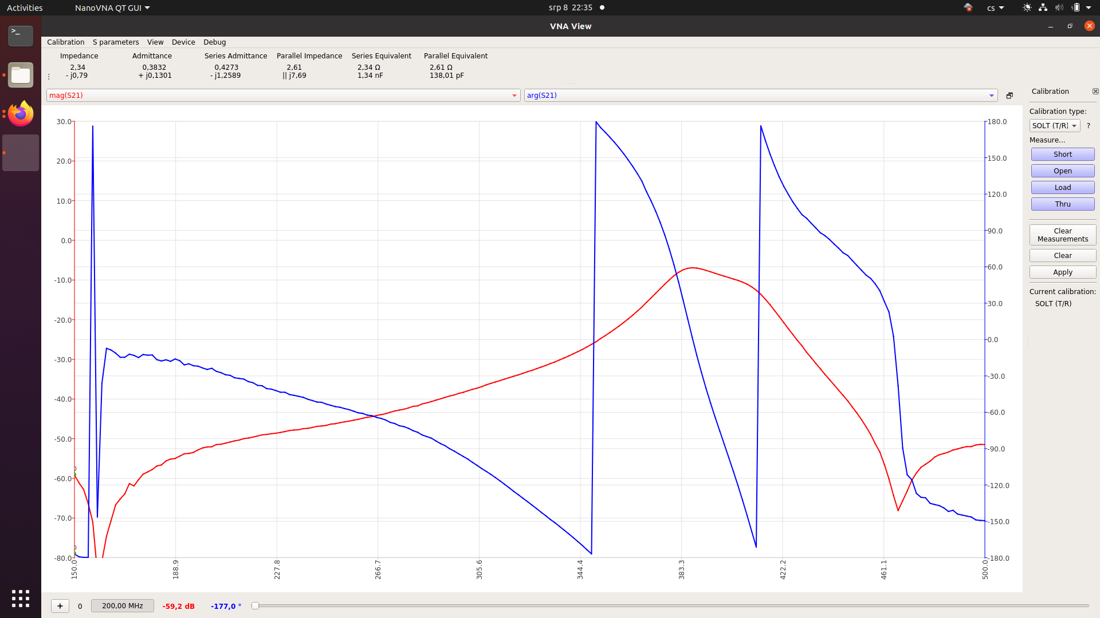
Task: Open the Terminal dock icon
Action: pos(21,35)
